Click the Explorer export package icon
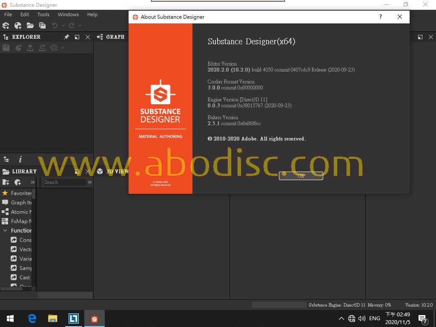436x327 pixels. tap(30, 48)
